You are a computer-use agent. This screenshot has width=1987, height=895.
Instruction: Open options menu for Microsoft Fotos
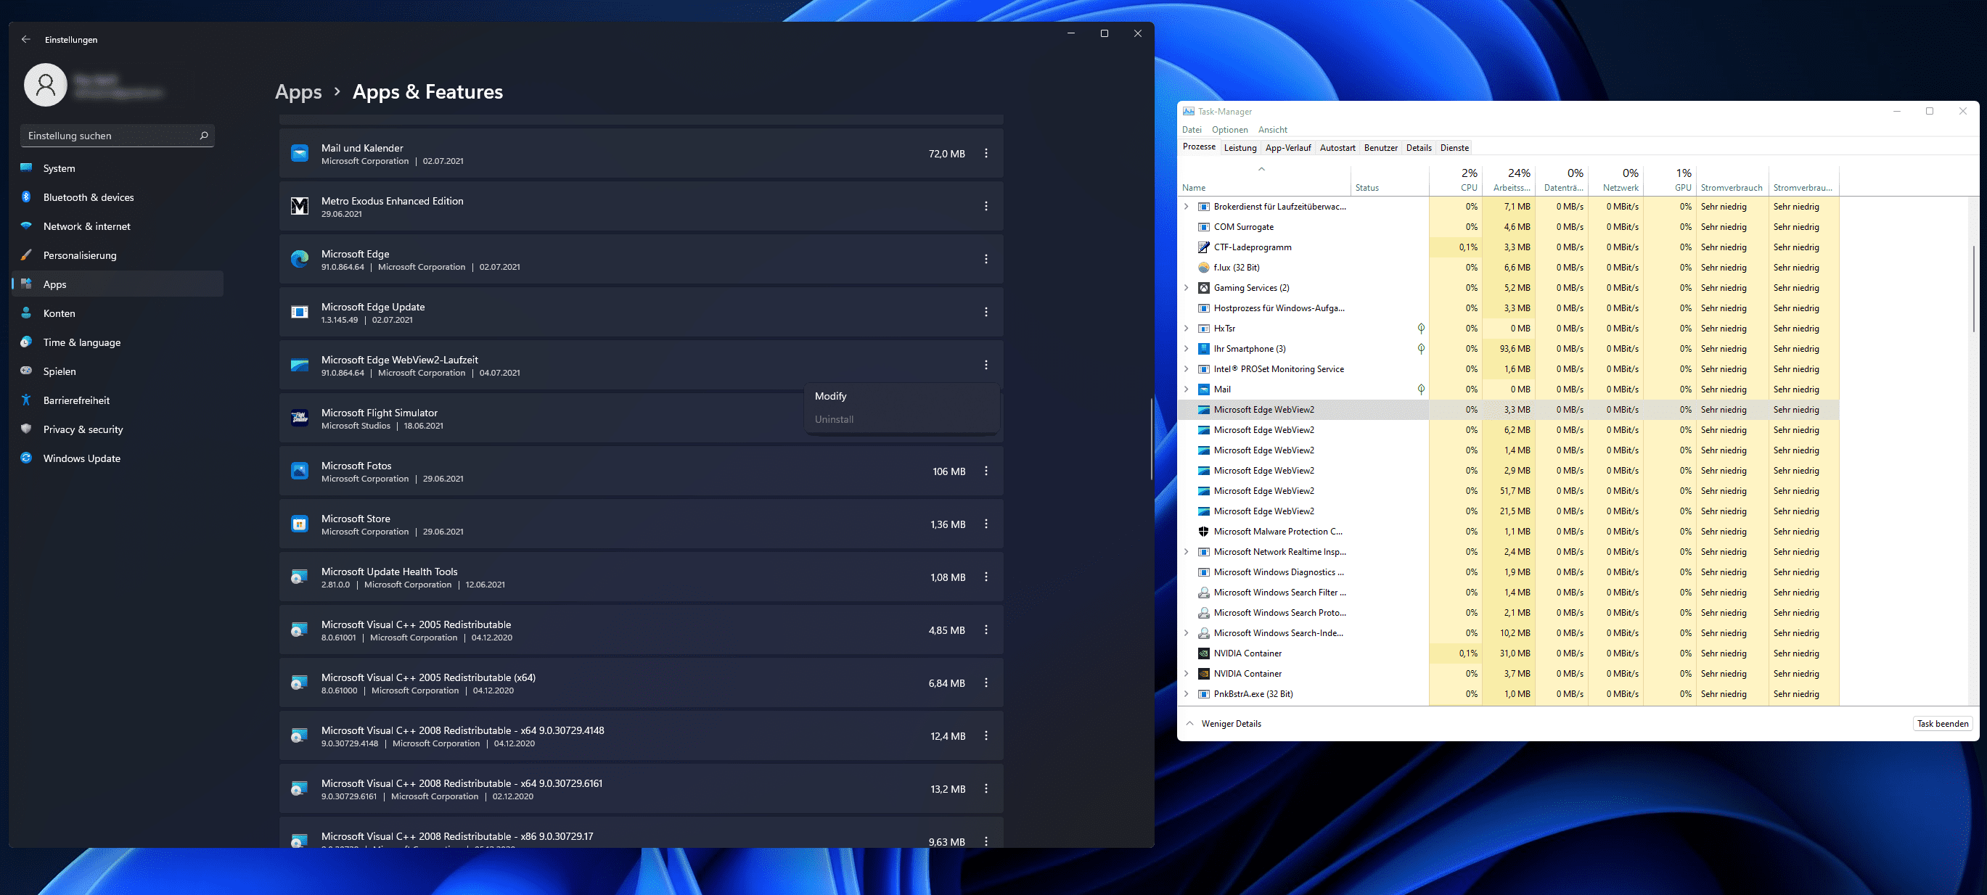pos(986,471)
